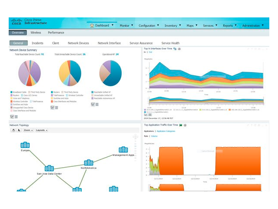Open the Configuration menu

pos(149,26)
